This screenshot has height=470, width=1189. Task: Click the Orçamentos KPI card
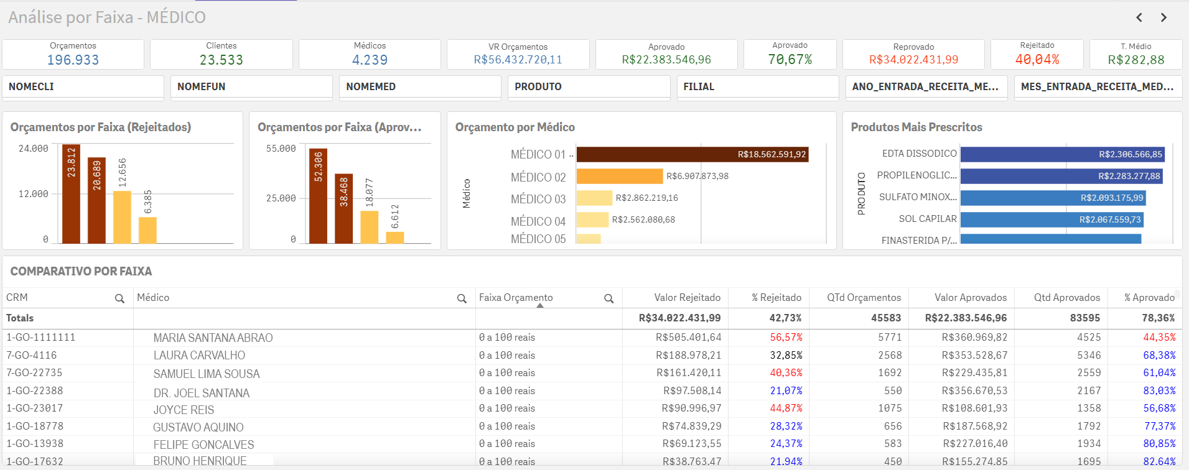point(73,55)
